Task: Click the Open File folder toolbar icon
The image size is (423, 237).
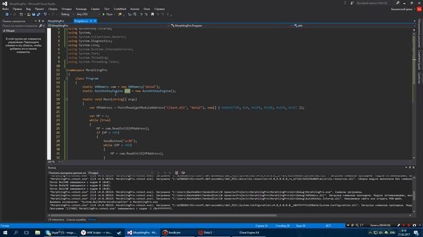Action: point(28,14)
